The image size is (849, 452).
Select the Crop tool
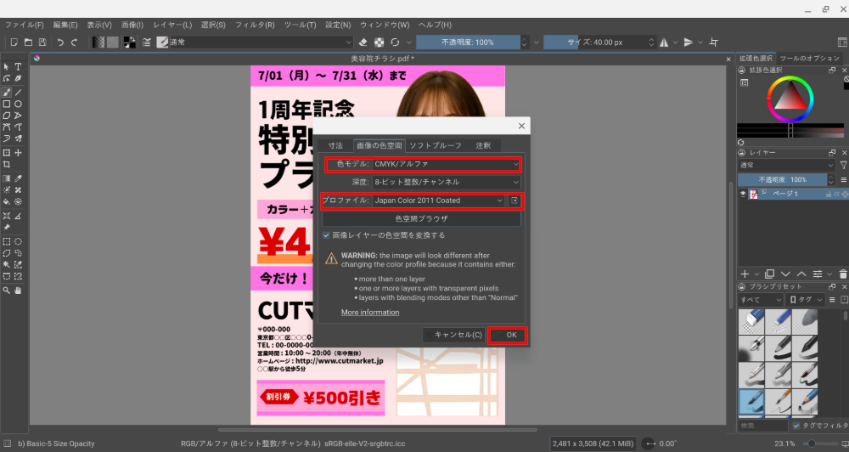point(7,164)
